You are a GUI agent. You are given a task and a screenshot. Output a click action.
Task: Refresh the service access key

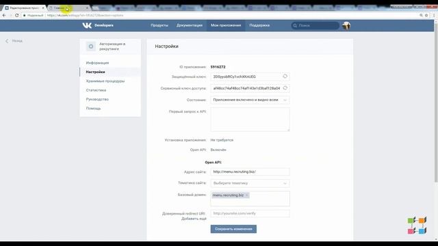pos(285,88)
